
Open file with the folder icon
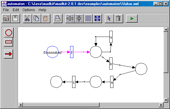[x=6, y=18]
